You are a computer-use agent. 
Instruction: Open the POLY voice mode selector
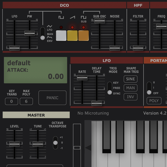(x=154, y=101)
